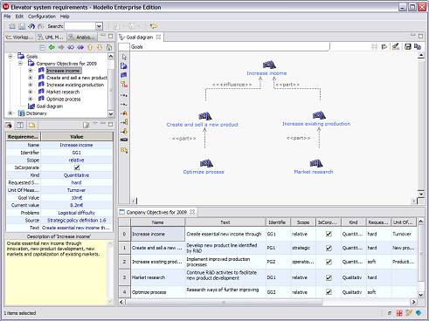Click the yellow left arrow toolbar icon
Screen dimensions: 429x321
click(154, 26)
